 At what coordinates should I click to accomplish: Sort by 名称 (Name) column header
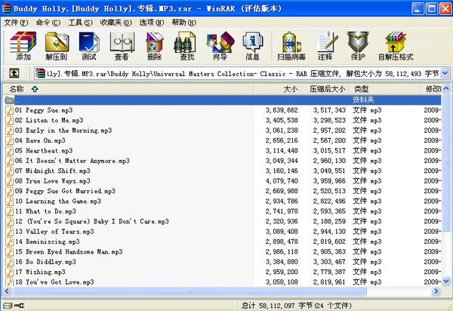click(x=128, y=89)
